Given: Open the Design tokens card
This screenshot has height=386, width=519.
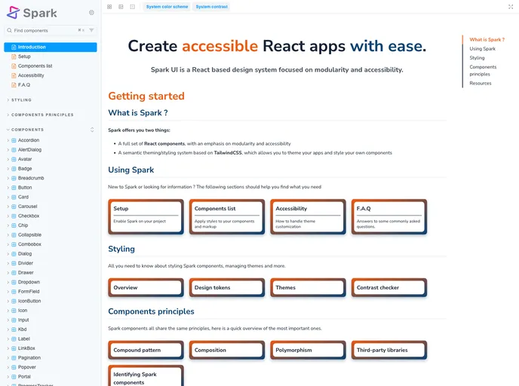Looking at the screenshot, I should (x=227, y=288).
